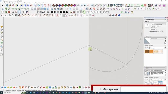Select the Eraser tool
This screenshot has height=94, width=168.
click(13, 5)
